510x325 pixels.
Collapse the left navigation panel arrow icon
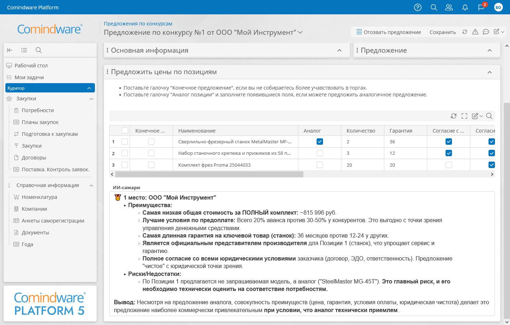click(x=10, y=50)
